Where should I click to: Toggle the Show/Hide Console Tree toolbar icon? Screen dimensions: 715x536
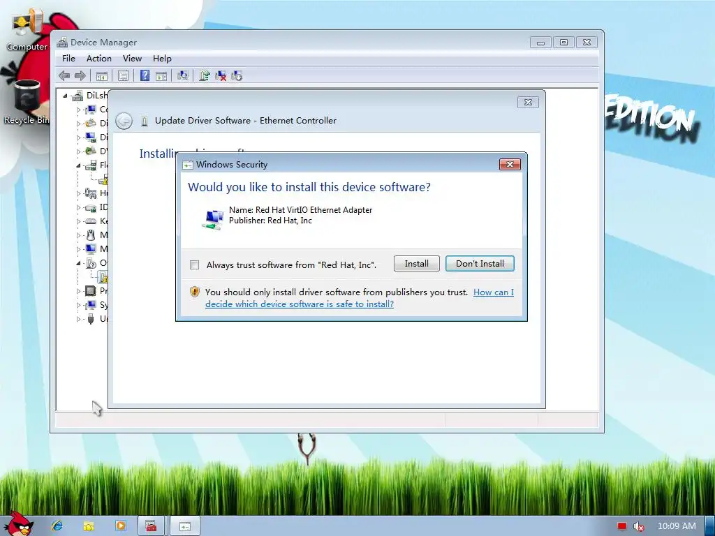102,75
